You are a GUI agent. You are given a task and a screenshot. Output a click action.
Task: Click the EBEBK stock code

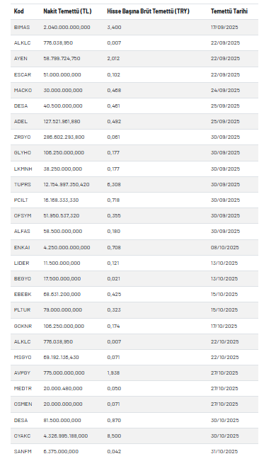click(23, 294)
